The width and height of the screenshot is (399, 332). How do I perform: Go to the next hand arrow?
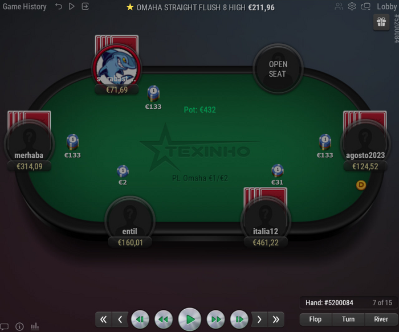pyautogui.click(x=259, y=319)
